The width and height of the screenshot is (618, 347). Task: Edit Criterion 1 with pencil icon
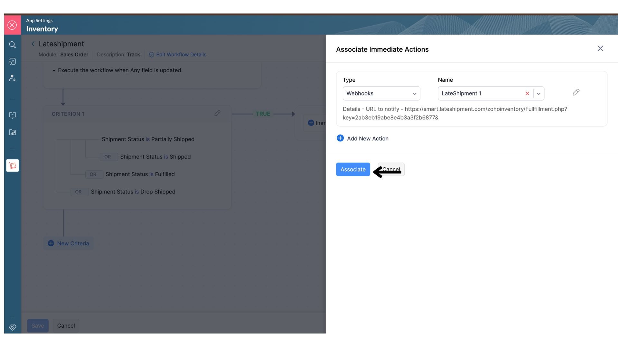pyautogui.click(x=217, y=113)
